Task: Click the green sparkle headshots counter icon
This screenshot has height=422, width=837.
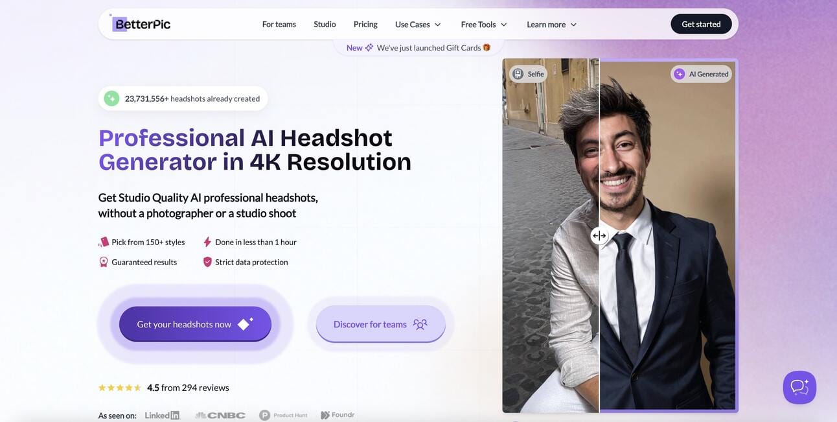Action: [x=111, y=99]
